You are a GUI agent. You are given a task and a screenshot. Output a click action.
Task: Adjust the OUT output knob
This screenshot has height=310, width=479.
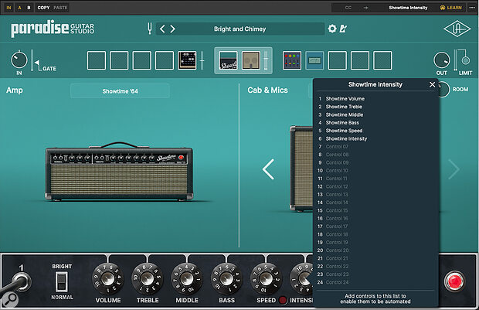(x=441, y=60)
